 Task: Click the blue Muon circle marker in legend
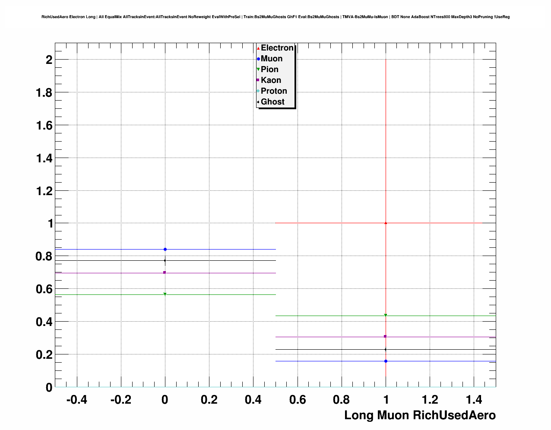(258, 59)
